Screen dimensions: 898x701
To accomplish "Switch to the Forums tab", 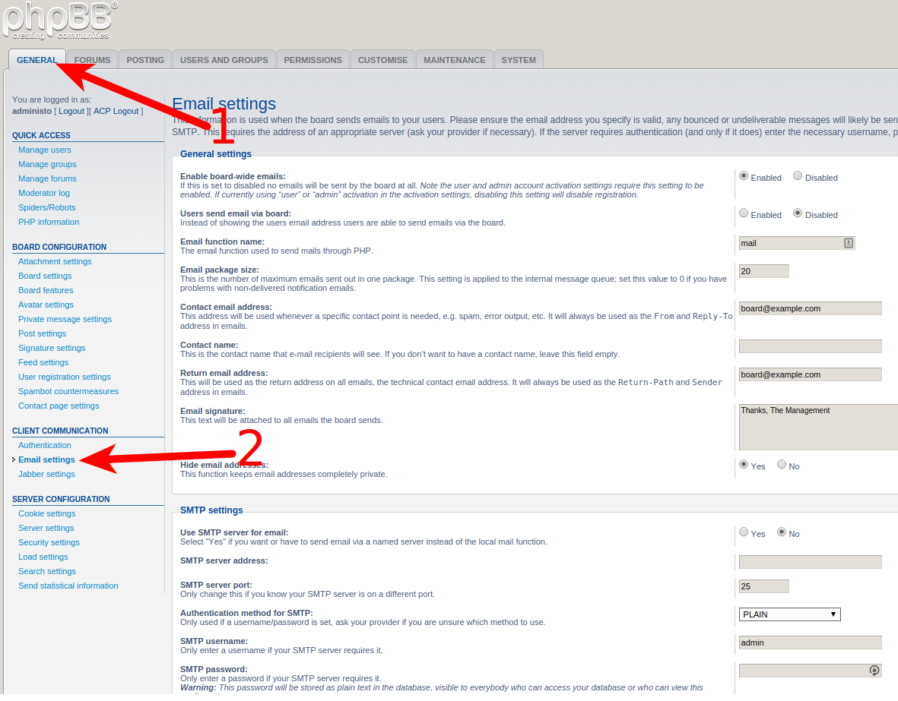I will [92, 59].
